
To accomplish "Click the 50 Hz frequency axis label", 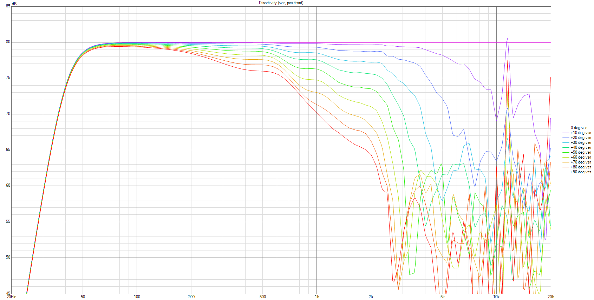I will (83, 297).
